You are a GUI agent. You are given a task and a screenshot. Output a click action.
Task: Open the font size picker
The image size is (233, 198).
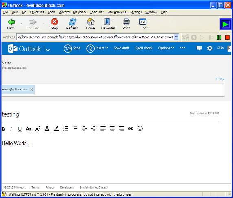[x=38, y=129]
